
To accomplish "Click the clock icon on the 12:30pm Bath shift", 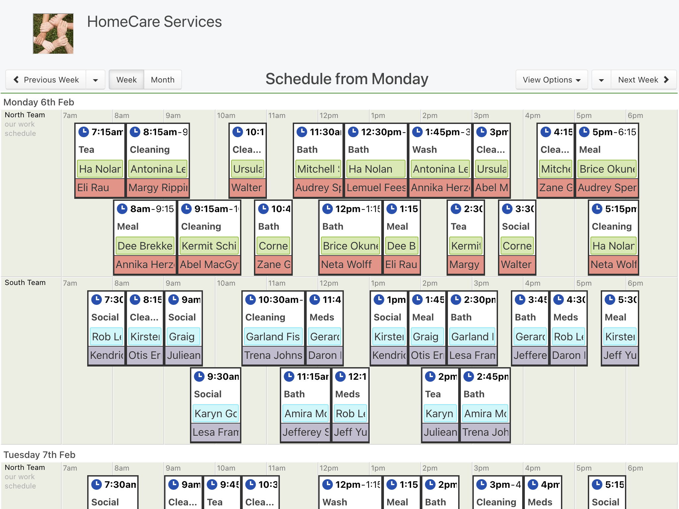I will pyautogui.click(x=353, y=132).
